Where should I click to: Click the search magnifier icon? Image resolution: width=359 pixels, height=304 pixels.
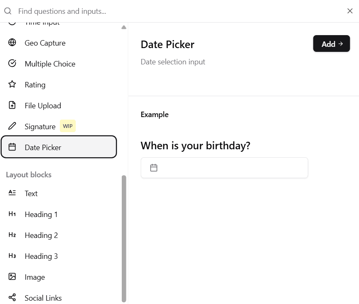click(x=8, y=11)
